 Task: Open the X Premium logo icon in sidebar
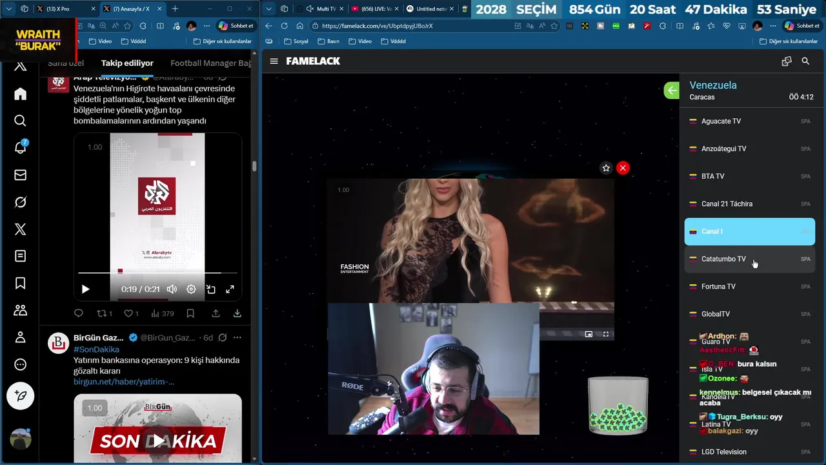20,229
